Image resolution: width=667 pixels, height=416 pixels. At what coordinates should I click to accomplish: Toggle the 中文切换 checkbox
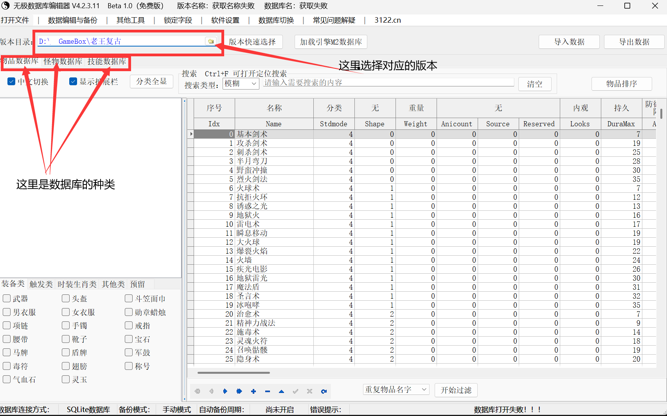(x=11, y=81)
